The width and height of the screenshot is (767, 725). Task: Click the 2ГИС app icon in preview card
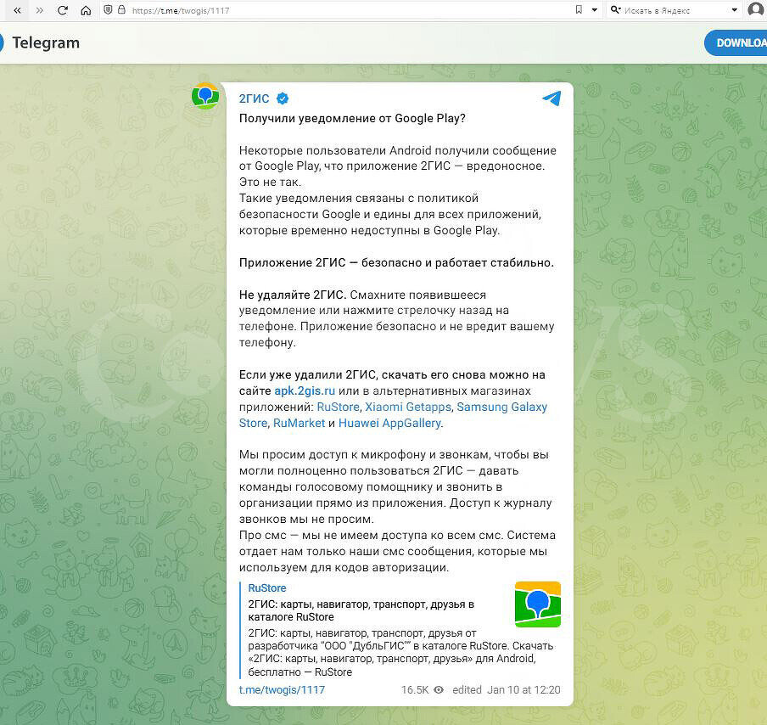coord(538,604)
